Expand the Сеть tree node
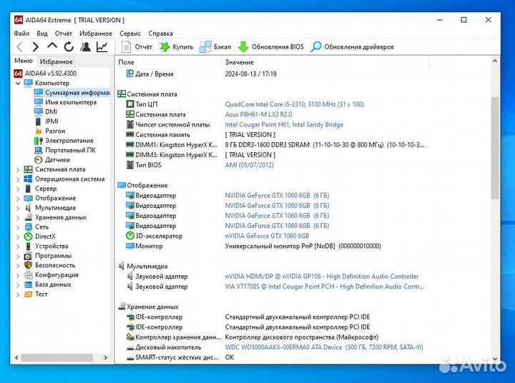The width and height of the screenshot is (515, 383). (18, 227)
